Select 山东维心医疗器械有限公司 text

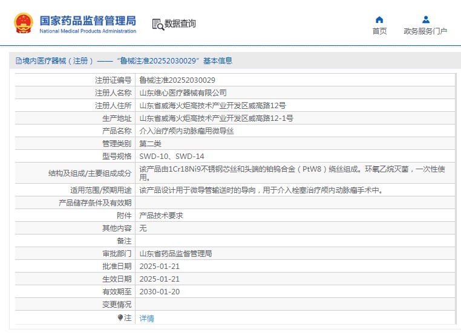point(183,93)
